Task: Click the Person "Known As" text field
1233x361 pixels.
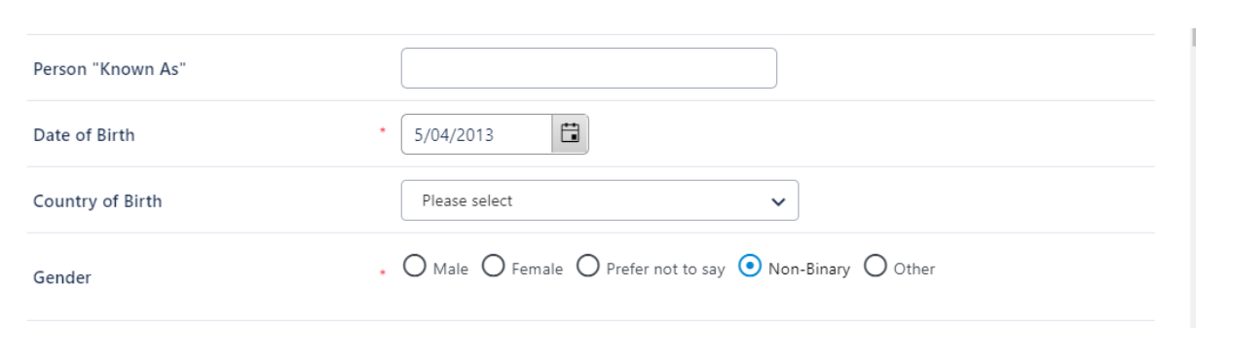Action: point(589,68)
